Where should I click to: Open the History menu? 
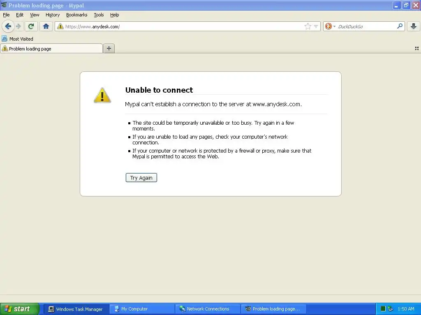[53, 15]
